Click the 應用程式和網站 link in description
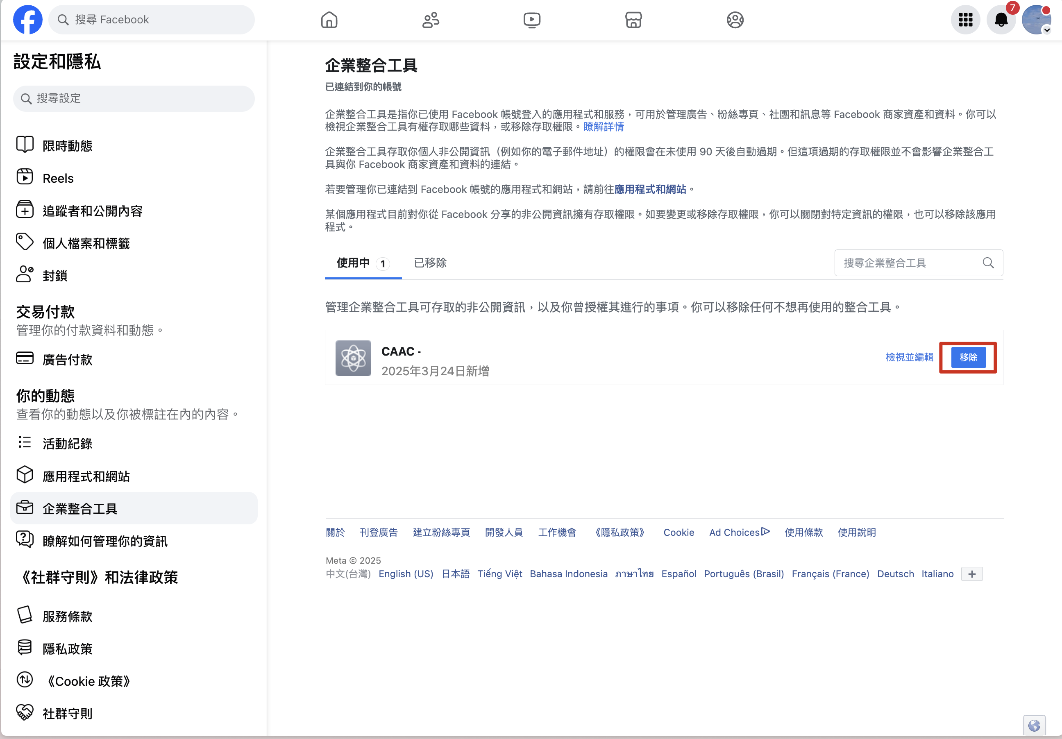 pyautogui.click(x=650, y=189)
